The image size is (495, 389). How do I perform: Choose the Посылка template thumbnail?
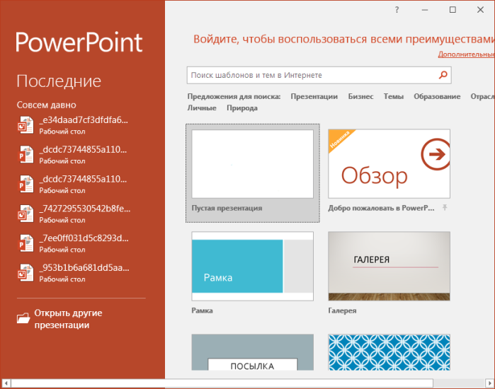253,352
